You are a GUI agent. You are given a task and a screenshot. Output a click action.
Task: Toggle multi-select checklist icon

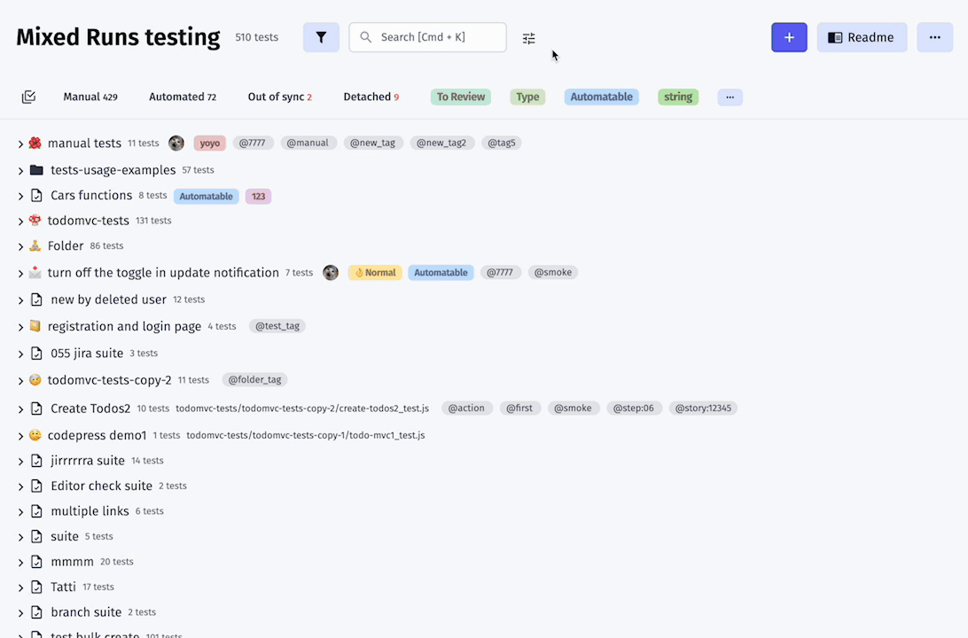[x=28, y=97]
